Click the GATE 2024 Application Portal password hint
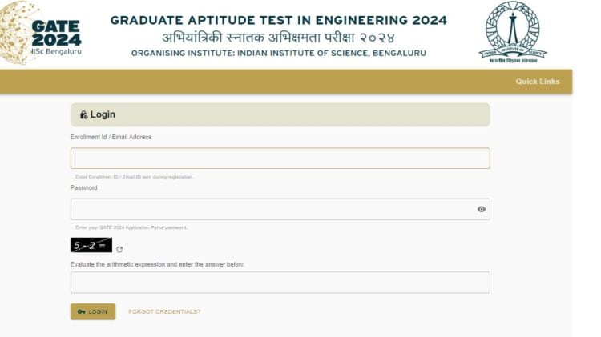Image resolution: width=601 pixels, height=337 pixels. coord(131,227)
